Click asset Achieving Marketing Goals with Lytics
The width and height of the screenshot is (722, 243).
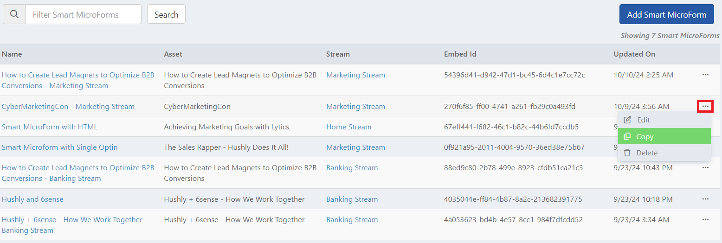(226, 127)
